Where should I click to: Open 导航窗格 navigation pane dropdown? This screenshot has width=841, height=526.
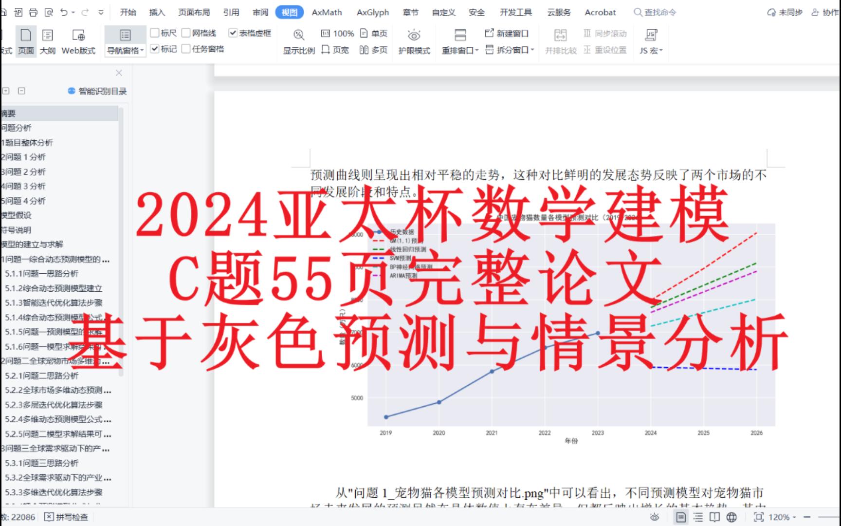(126, 50)
